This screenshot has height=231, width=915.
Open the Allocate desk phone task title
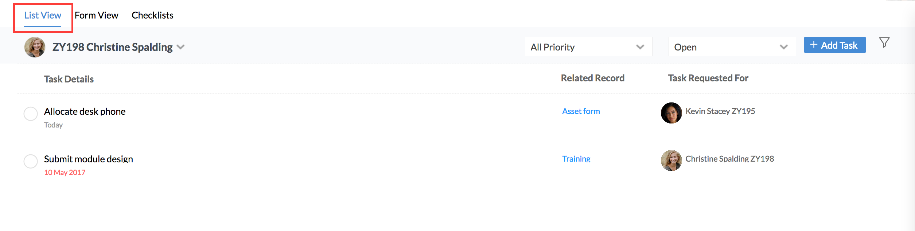point(85,112)
